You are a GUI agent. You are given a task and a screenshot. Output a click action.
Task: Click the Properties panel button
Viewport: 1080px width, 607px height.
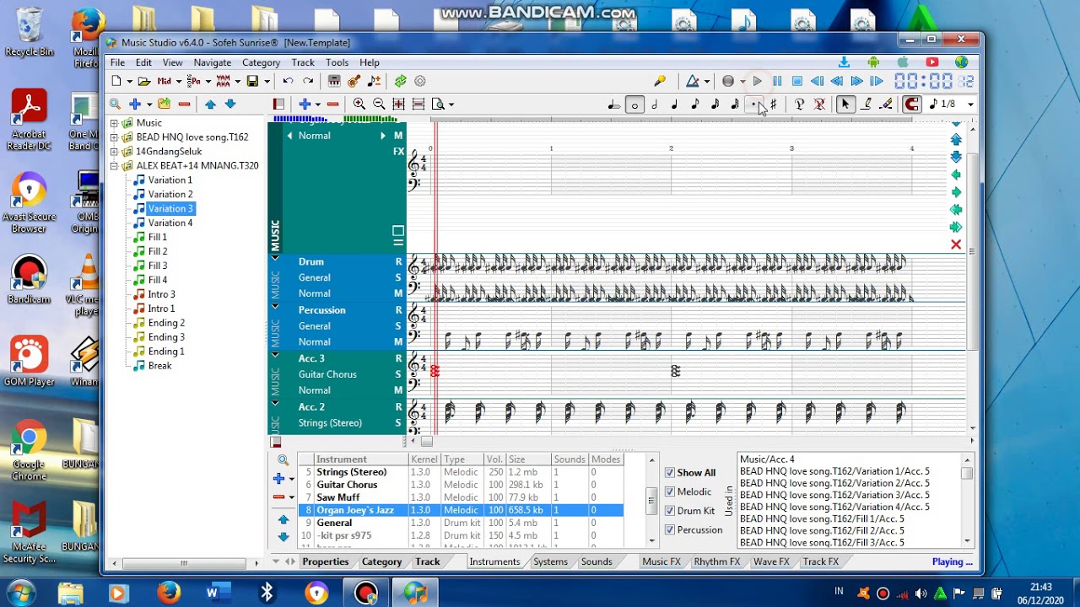click(325, 561)
